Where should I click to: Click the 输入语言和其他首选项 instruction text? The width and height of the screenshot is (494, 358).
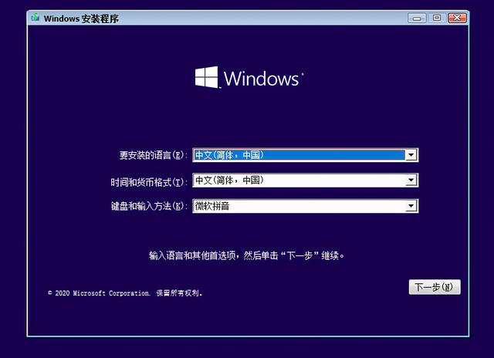[246, 255]
